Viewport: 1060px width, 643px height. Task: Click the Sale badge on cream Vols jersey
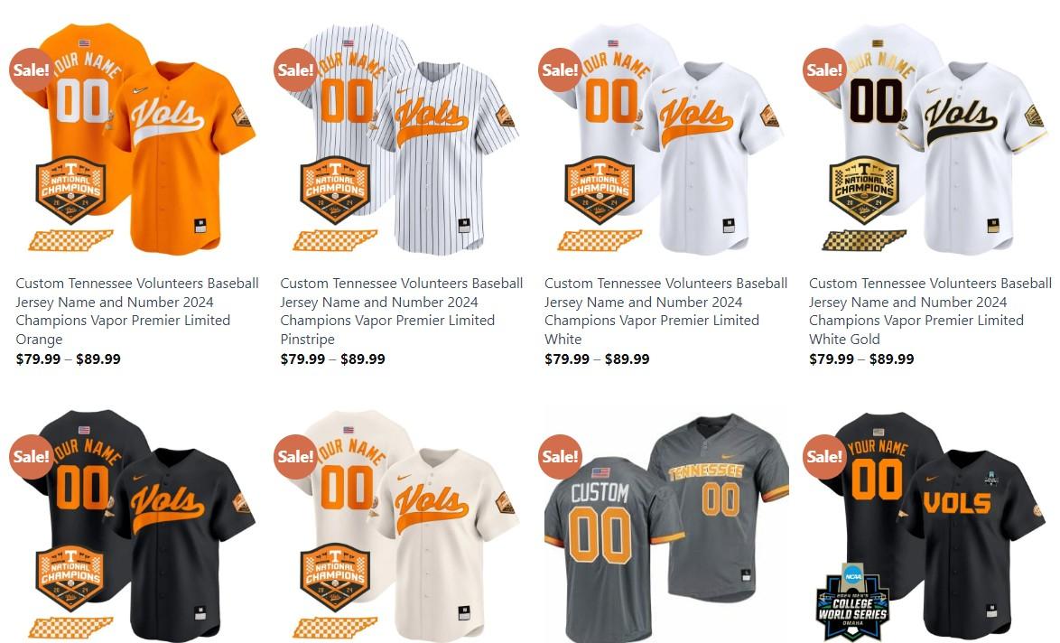pos(295,456)
